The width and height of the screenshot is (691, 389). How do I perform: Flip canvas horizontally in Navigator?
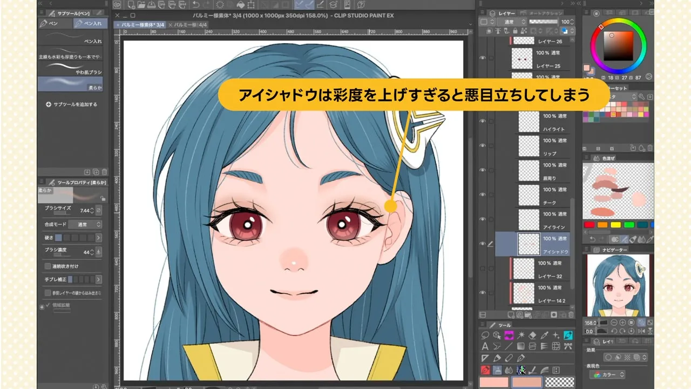click(641, 331)
